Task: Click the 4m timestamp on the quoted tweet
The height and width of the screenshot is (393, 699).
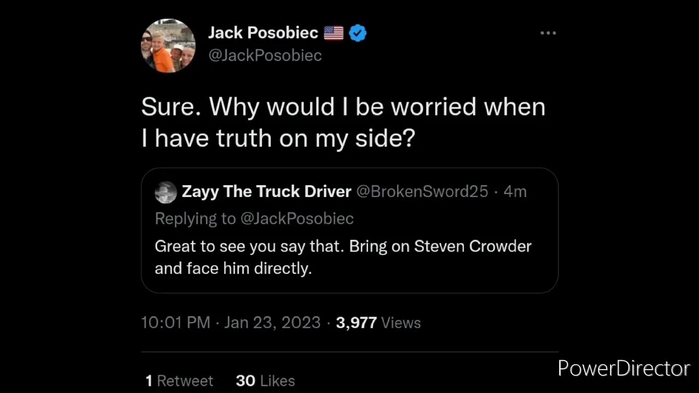Action: (514, 192)
